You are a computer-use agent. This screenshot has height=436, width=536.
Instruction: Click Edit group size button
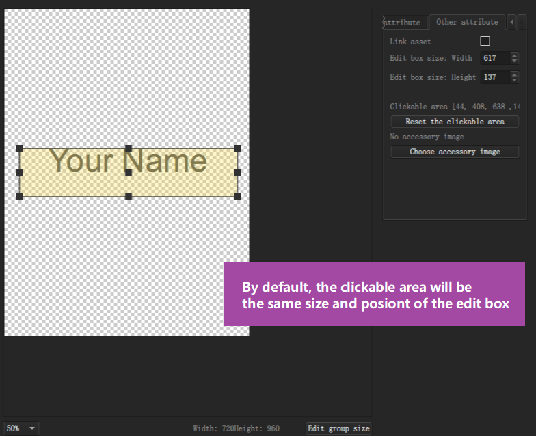338,428
